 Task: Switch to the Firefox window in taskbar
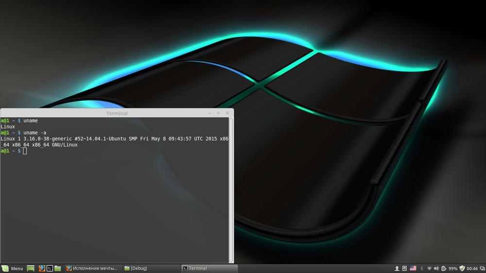click(92, 268)
